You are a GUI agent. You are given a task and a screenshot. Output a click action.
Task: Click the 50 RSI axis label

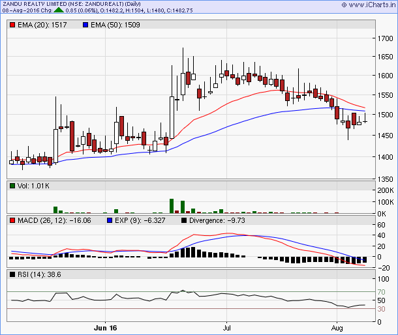coord(381,300)
